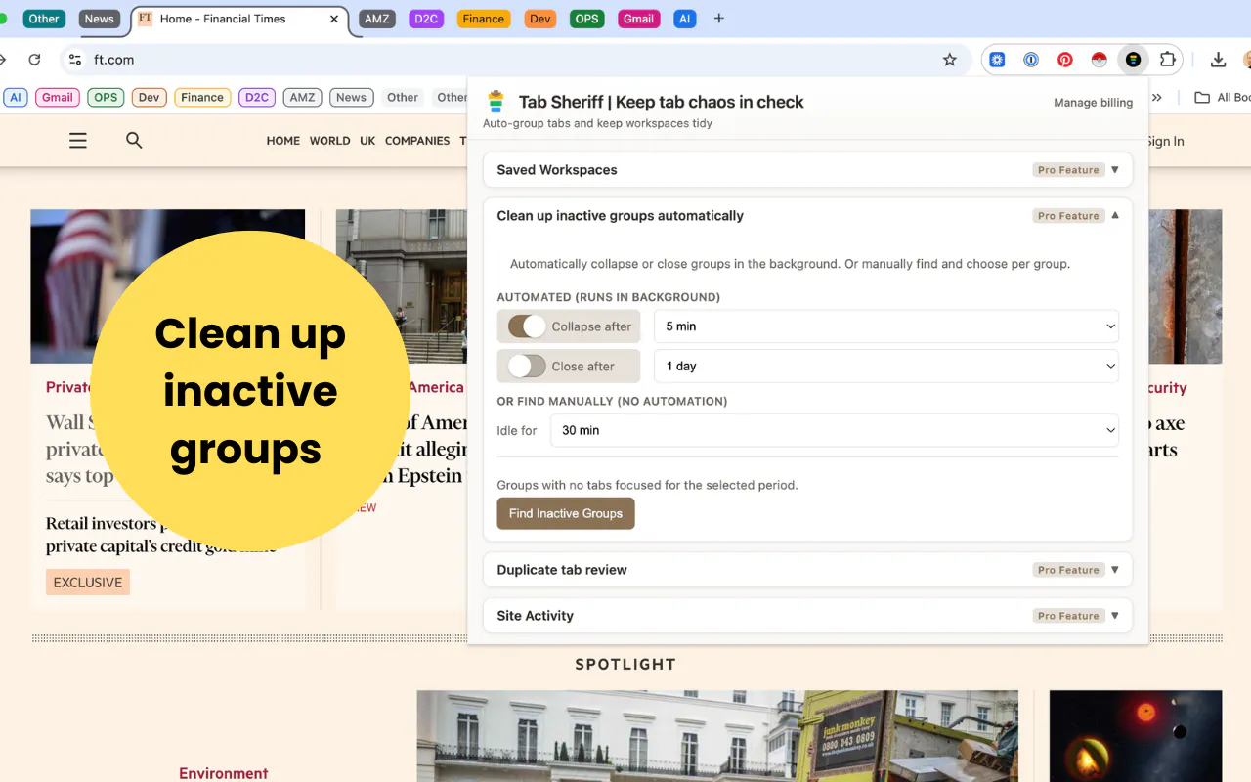Open the D2C chip in bookmarks bar
Image resolution: width=1251 pixels, height=782 pixels.
click(257, 97)
